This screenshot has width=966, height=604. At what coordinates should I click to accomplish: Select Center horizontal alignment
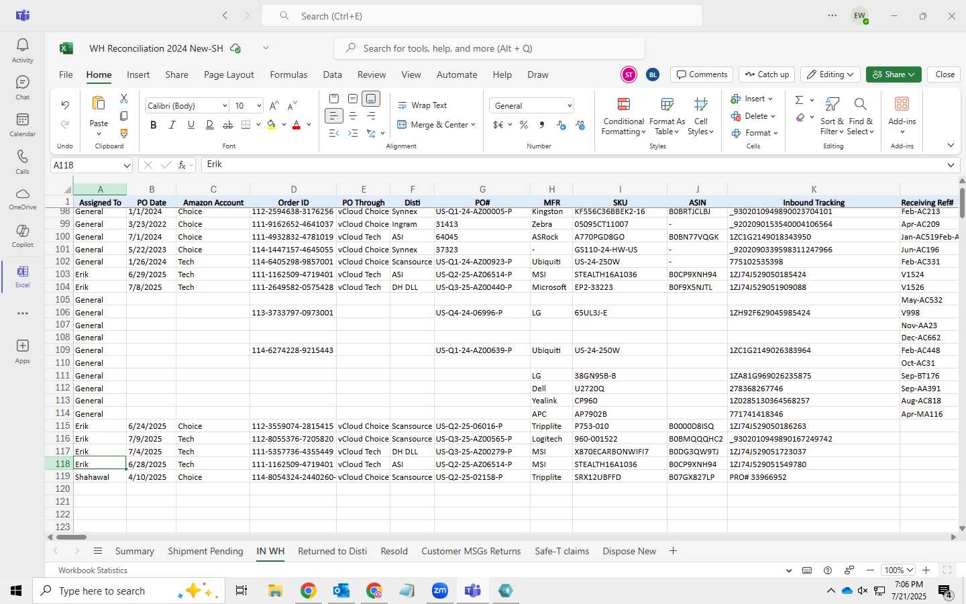[x=353, y=116]
